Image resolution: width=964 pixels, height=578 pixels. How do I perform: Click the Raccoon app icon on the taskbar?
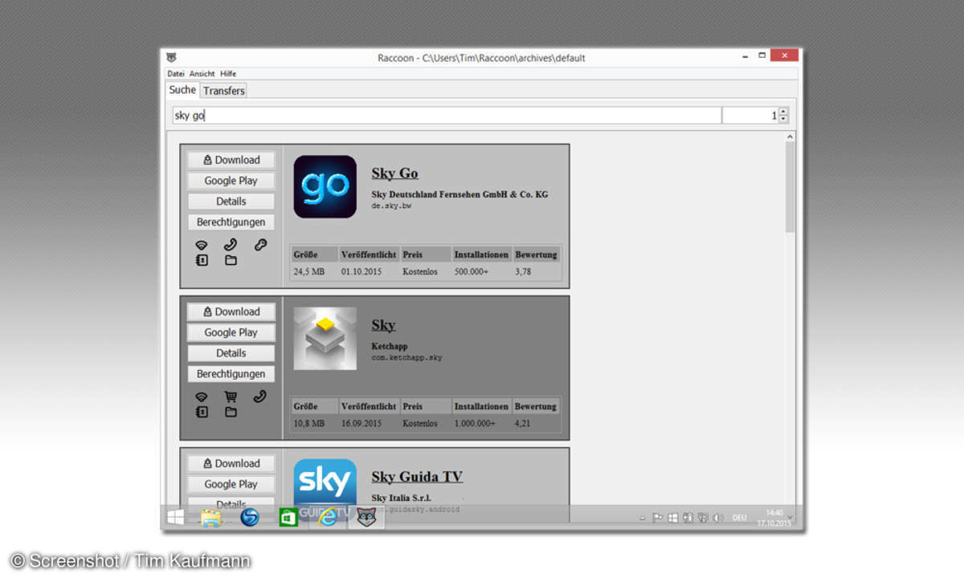click(366, 518)
